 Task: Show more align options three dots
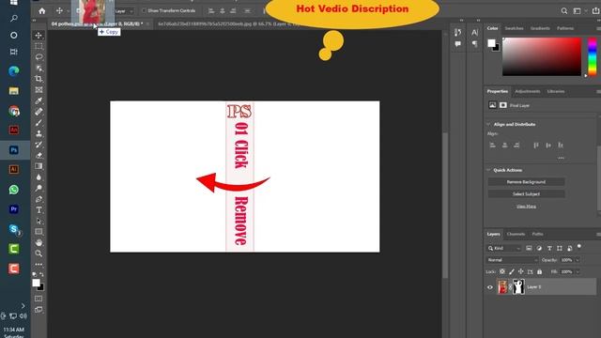coord(561,158)
